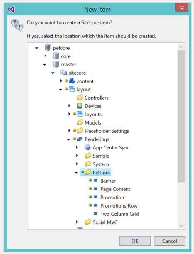Select the Controllers label

(x=97, y=98)
